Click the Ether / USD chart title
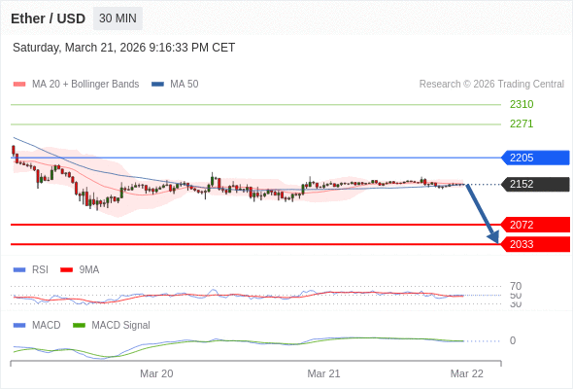 coord(48,18)
